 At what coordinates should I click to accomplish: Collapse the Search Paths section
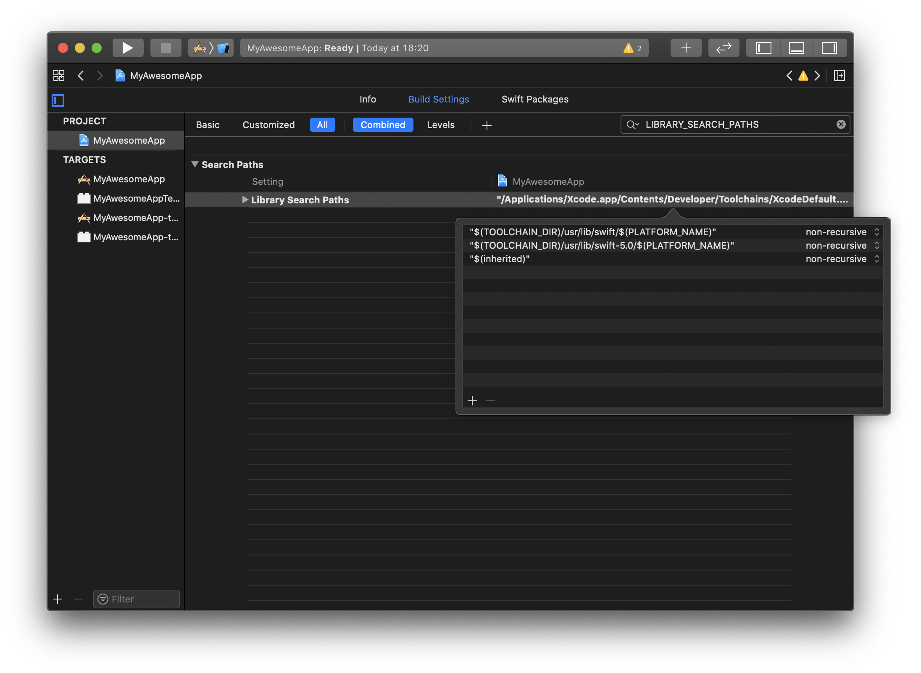pyautogui.click(x=195, y=164)
